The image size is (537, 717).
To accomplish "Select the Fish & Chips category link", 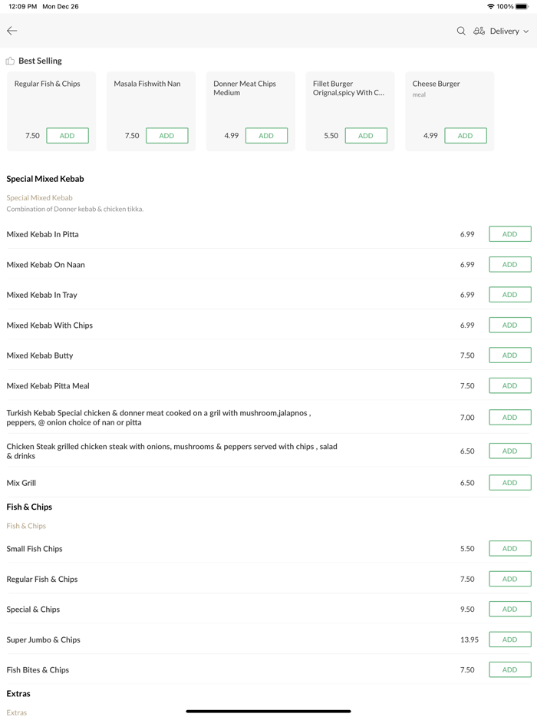I will (26, 526).
